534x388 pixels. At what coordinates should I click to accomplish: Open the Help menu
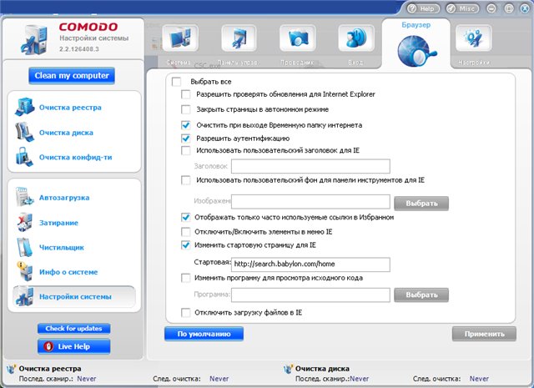click(423, 8)
